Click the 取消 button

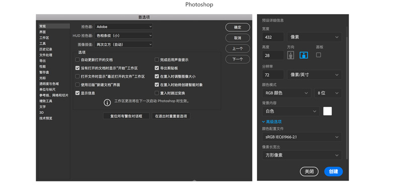pyautogui.click(x=238, y=38)
